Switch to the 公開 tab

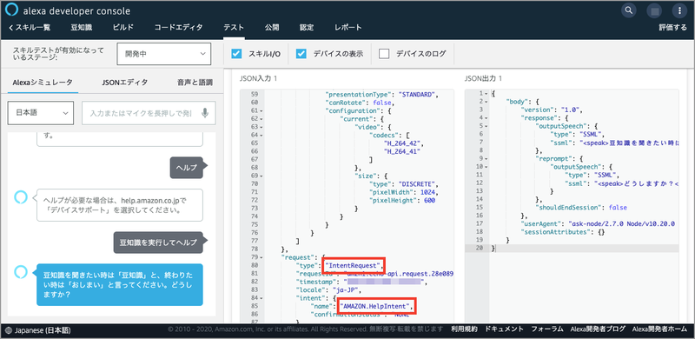coord(272,28)
